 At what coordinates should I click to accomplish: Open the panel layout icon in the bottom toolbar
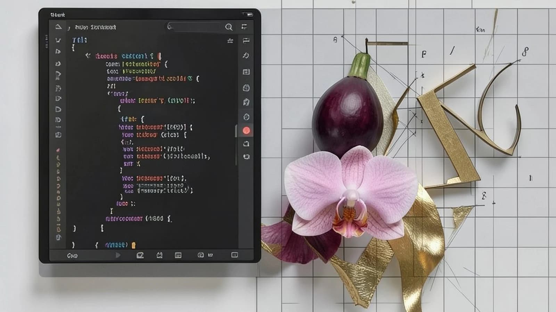click(178, 255)
